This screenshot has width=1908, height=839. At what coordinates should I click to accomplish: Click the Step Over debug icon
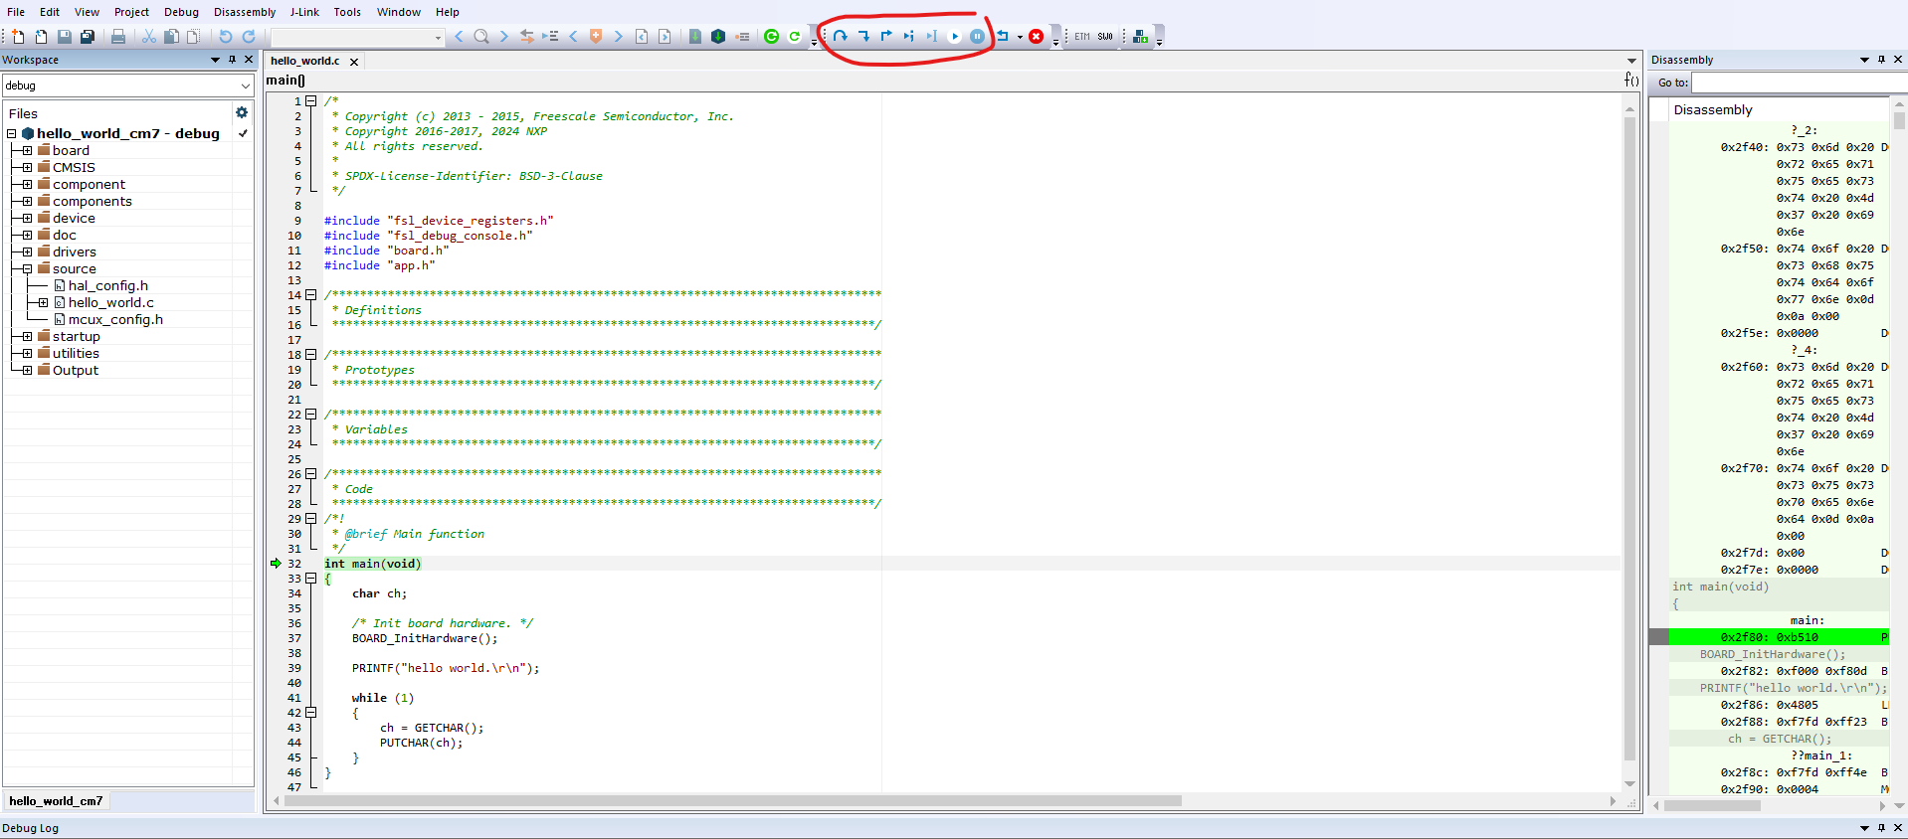click(x=841, y=37)
